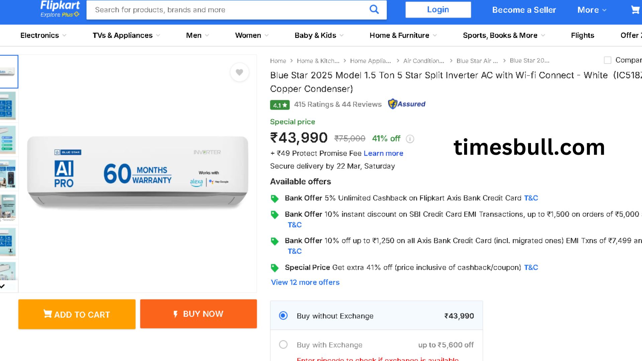The width and height of the screenshot is (642, 361).
Task: Click the Explore Plus icon
Action: click(x=77, y=14)
